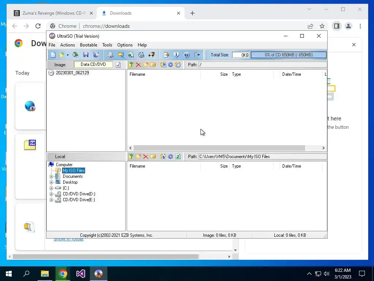Click the red X Delete in the Image toolbar
This screenshot has width=374, height=281.
(x=138, y=65)
